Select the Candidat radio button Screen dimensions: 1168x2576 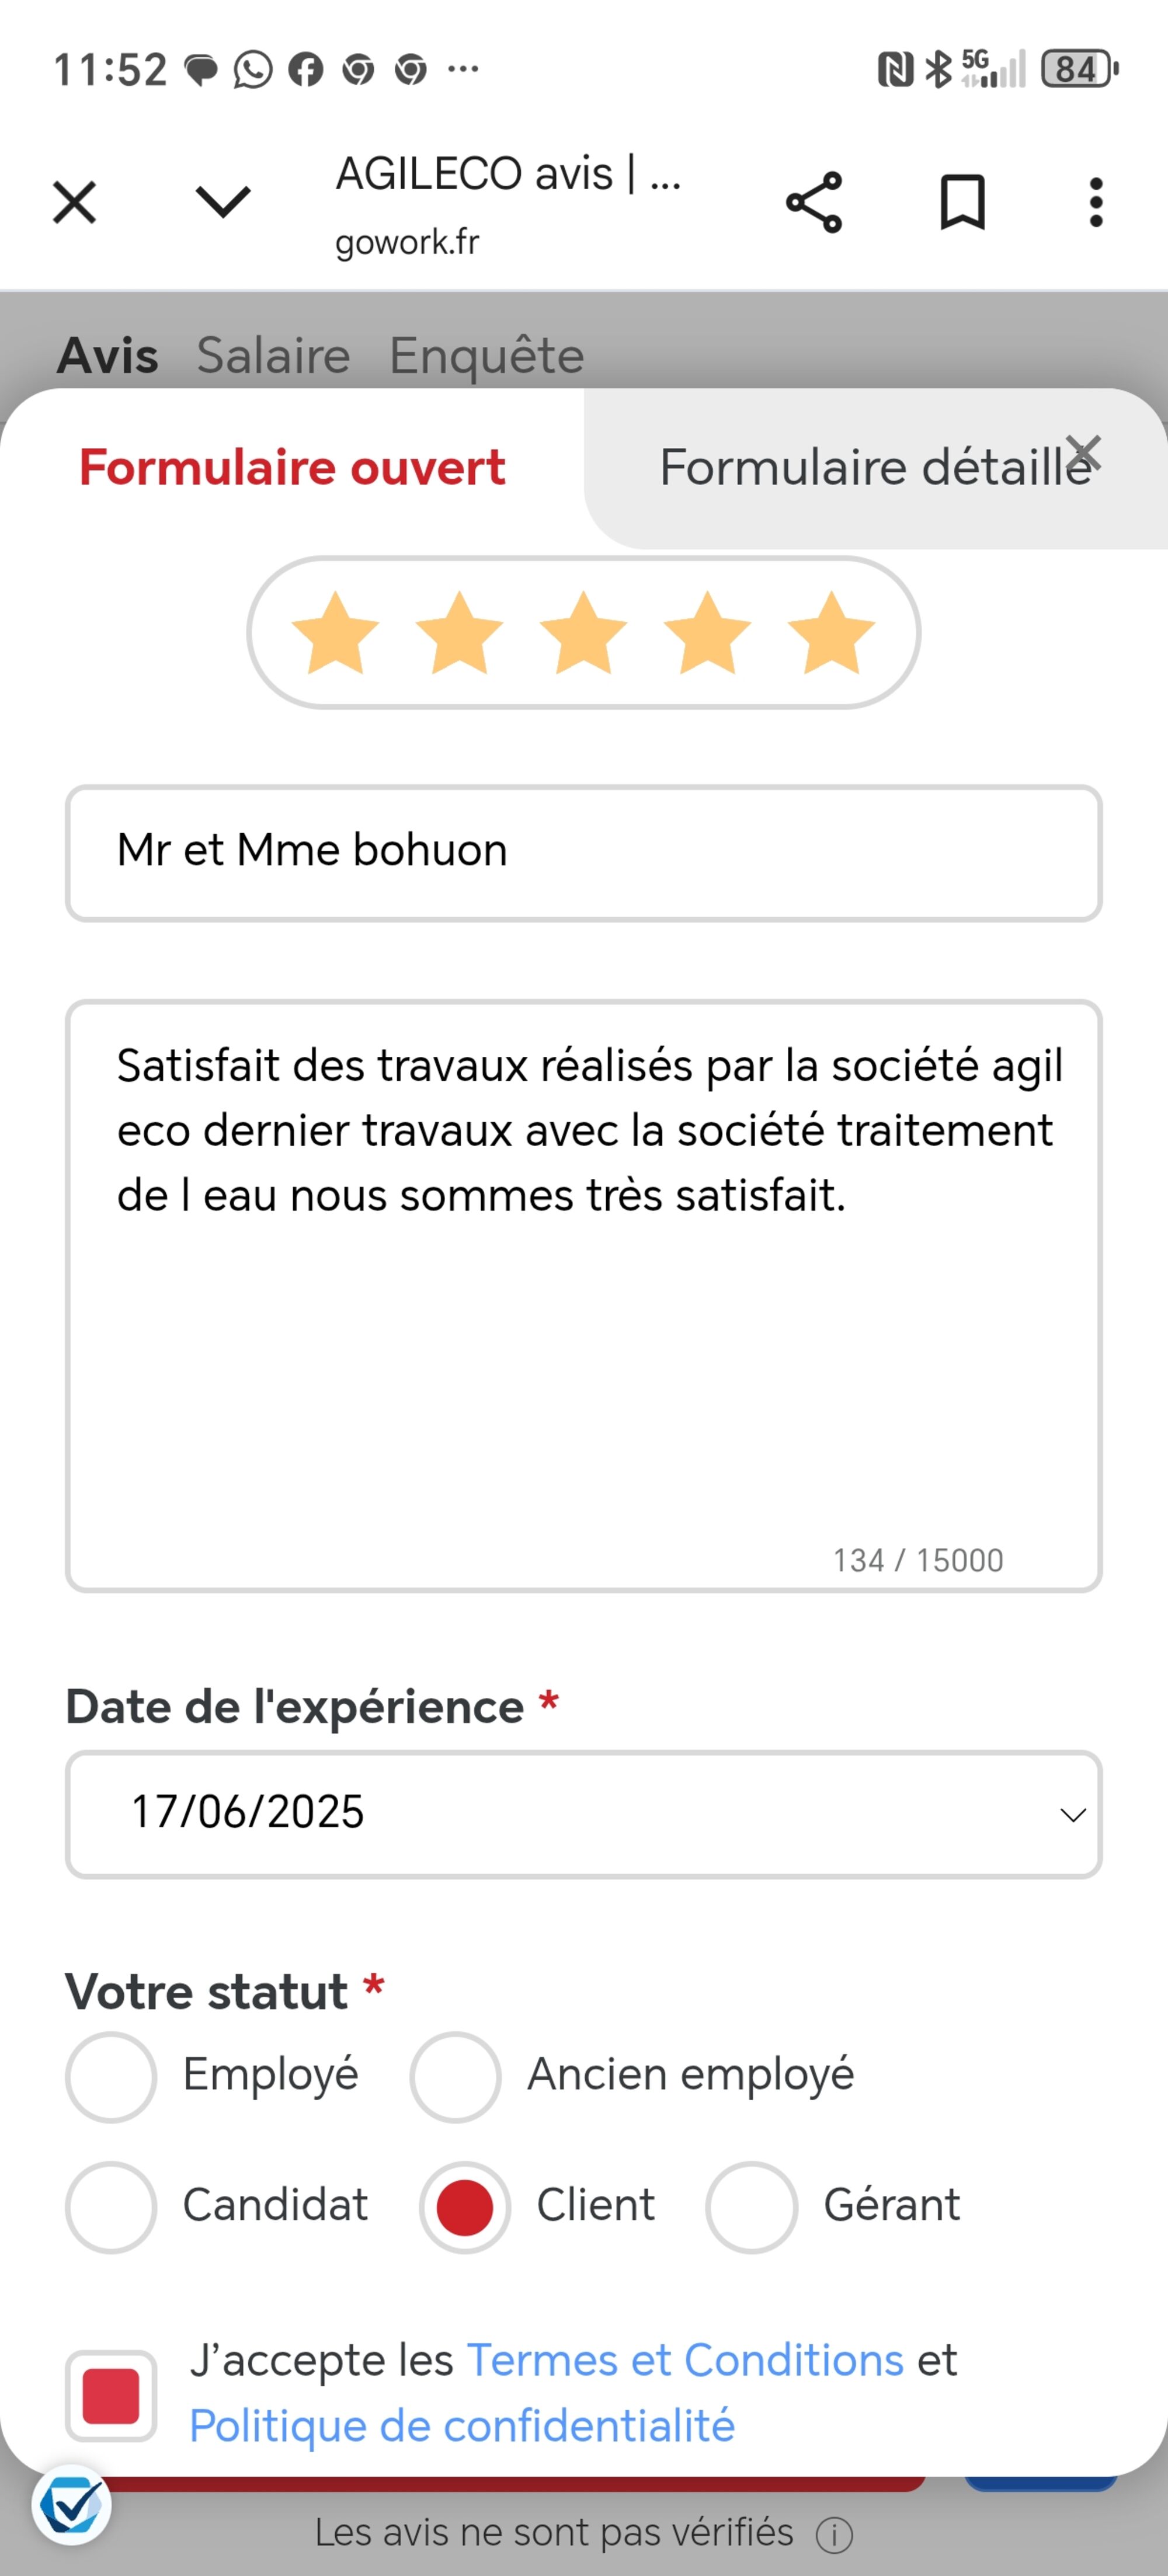pyautogui.click(x=111, y=2207)
